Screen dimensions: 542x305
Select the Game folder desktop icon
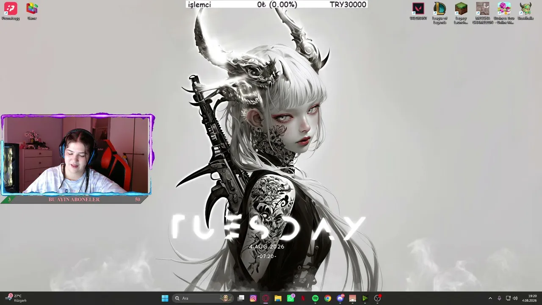click(x=32, y=11)
